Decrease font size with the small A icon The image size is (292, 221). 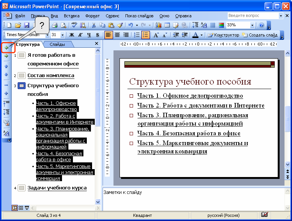(165, 35)
